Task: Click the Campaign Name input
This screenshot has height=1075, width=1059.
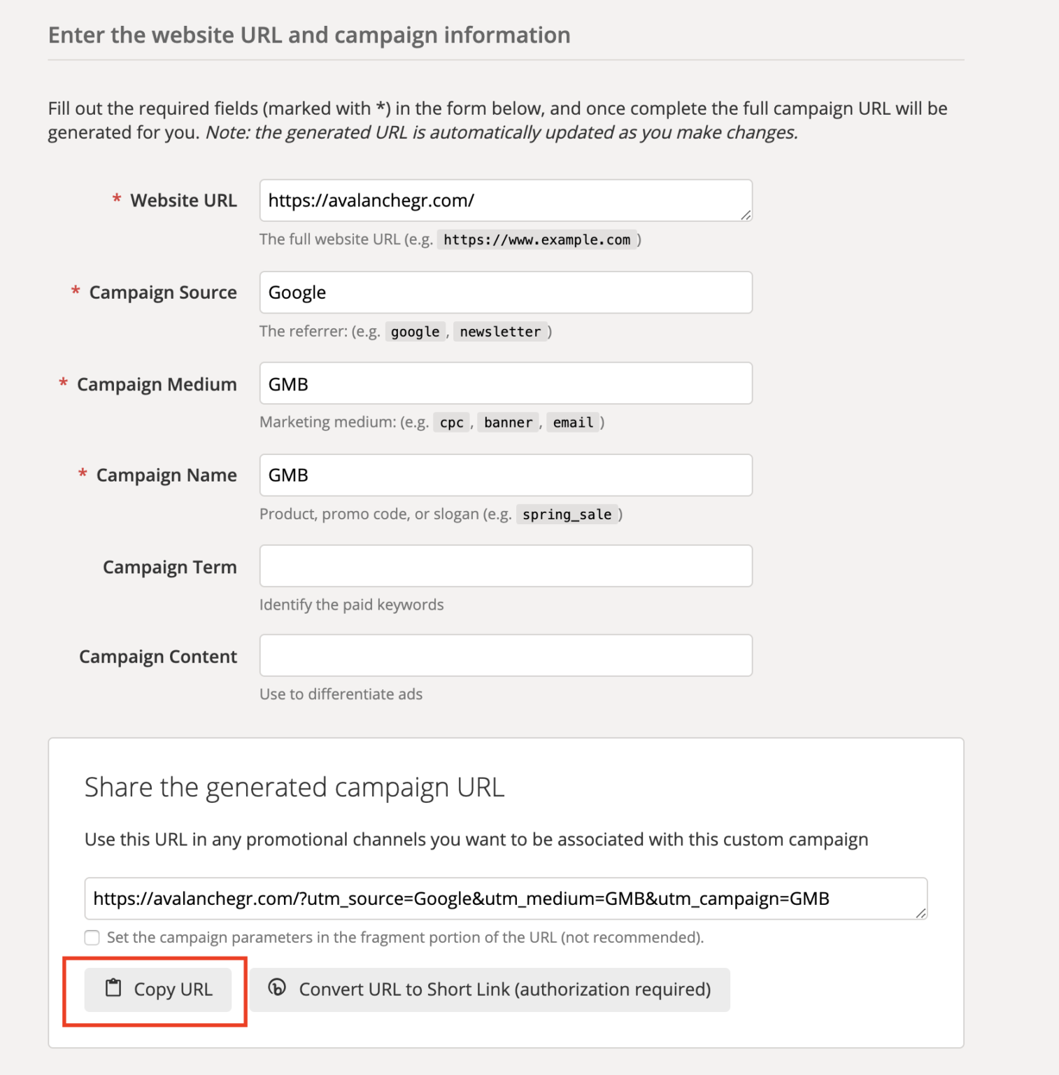Action: [505, 475]
